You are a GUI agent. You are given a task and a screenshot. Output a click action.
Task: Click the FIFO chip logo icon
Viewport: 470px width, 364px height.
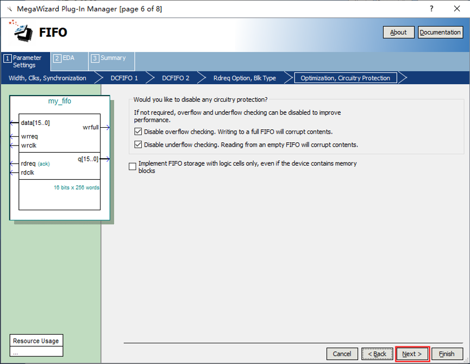point(22,32)
